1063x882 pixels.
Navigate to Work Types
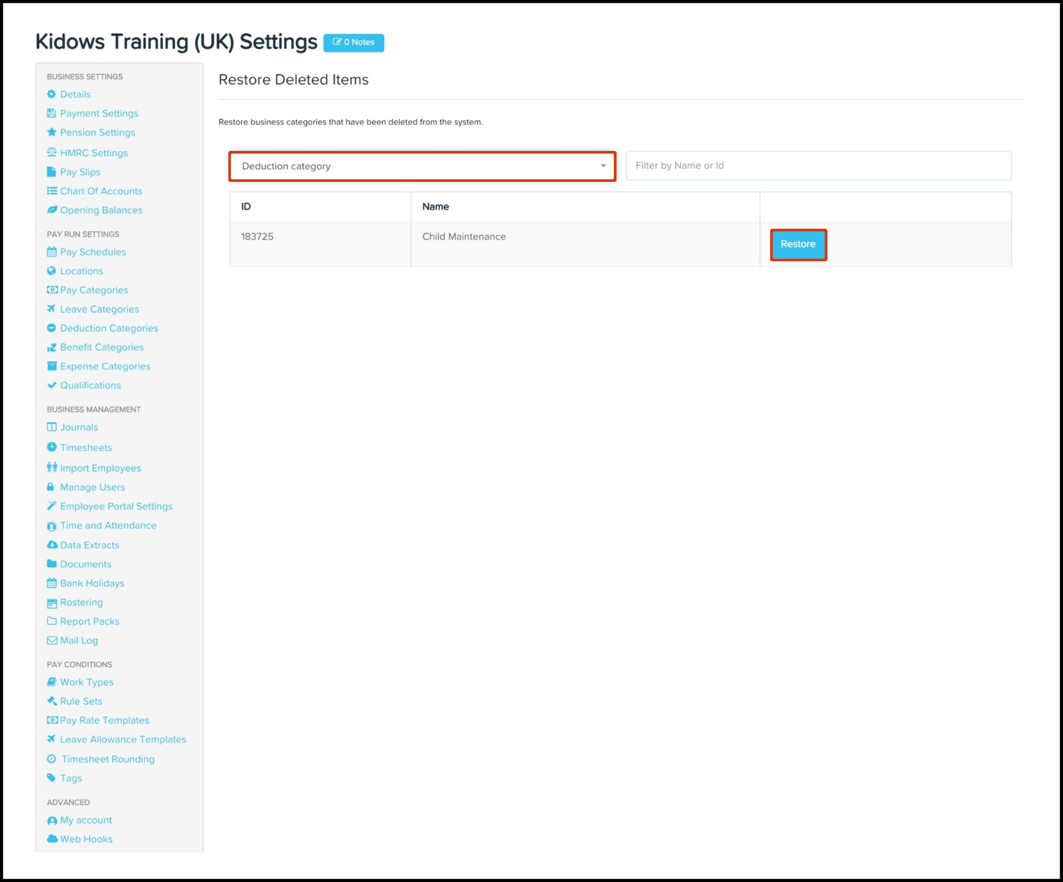coord(87,682)
